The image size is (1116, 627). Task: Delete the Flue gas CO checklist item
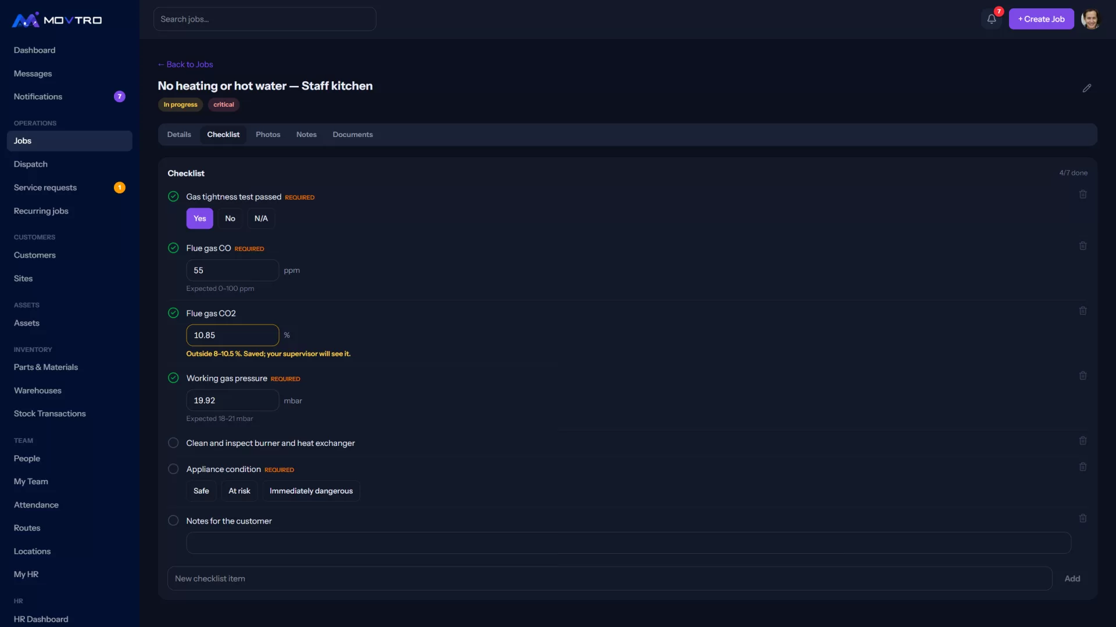(1083, 246)
